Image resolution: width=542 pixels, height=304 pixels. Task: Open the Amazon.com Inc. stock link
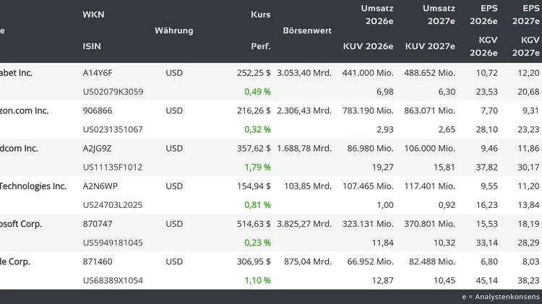pos(24,110)
